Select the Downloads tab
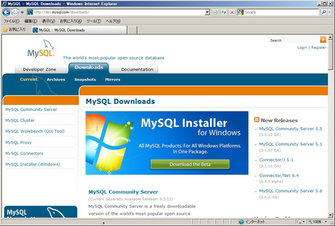This screenshot has height=226, width=335. 89,68
